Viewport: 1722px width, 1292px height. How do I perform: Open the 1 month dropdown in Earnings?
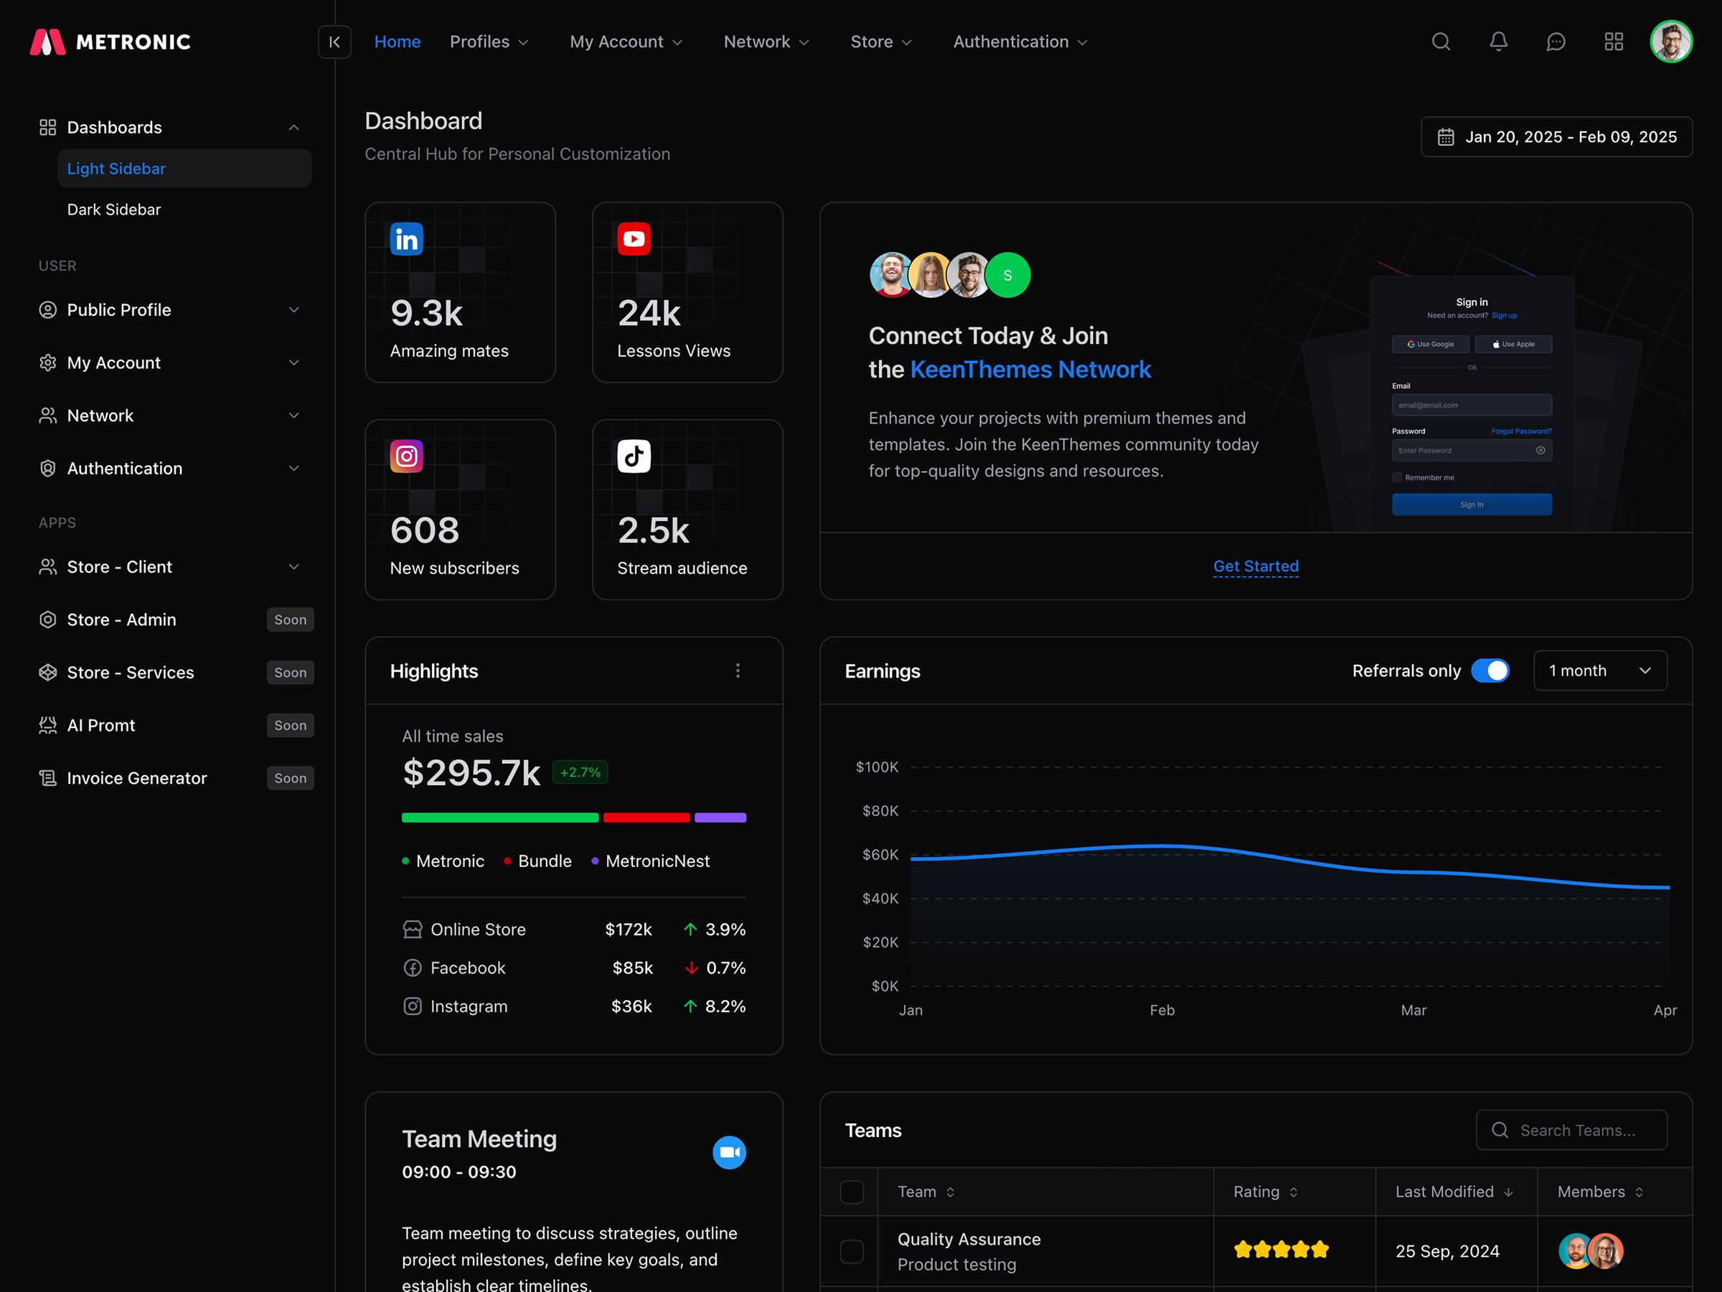pyautogui.click(x=1600, y=670)
